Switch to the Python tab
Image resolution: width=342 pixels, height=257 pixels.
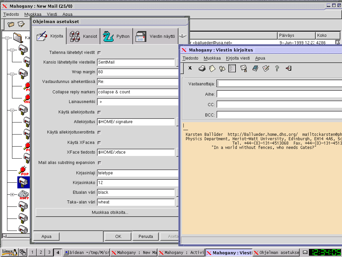pos(116,36)
